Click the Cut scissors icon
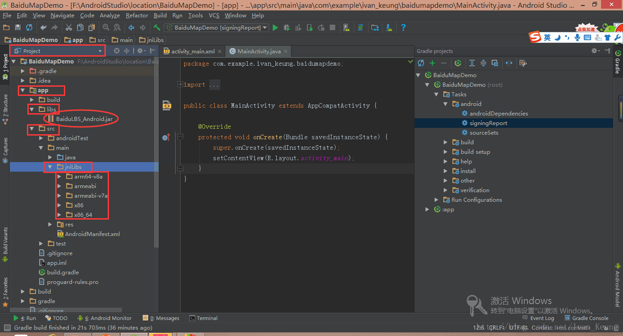 click(x=69, y=28)
